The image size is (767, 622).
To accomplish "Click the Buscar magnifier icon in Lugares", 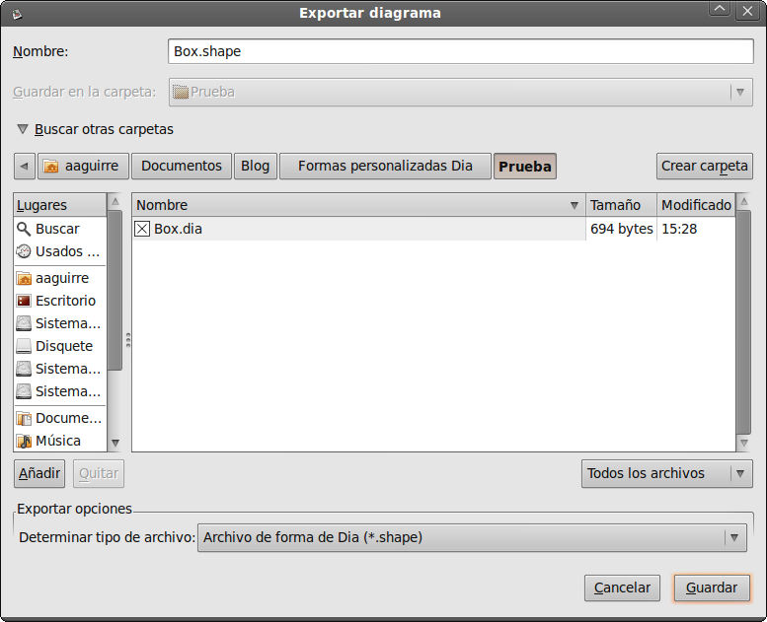I will click(24, 229).
